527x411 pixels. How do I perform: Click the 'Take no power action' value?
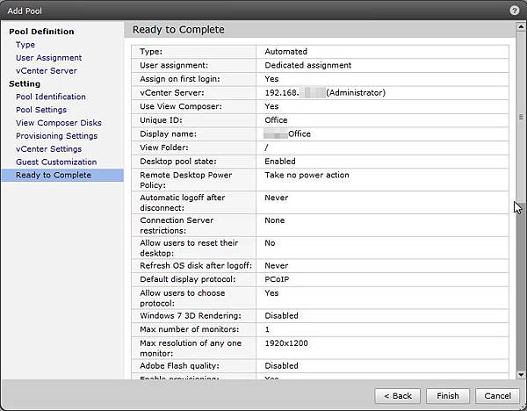(x=307, y=175)
